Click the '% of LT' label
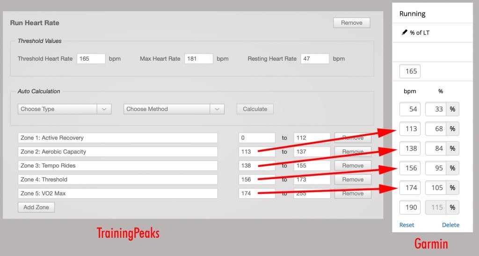The height and width of the screenshot is (256, 479). click(420, 33)
